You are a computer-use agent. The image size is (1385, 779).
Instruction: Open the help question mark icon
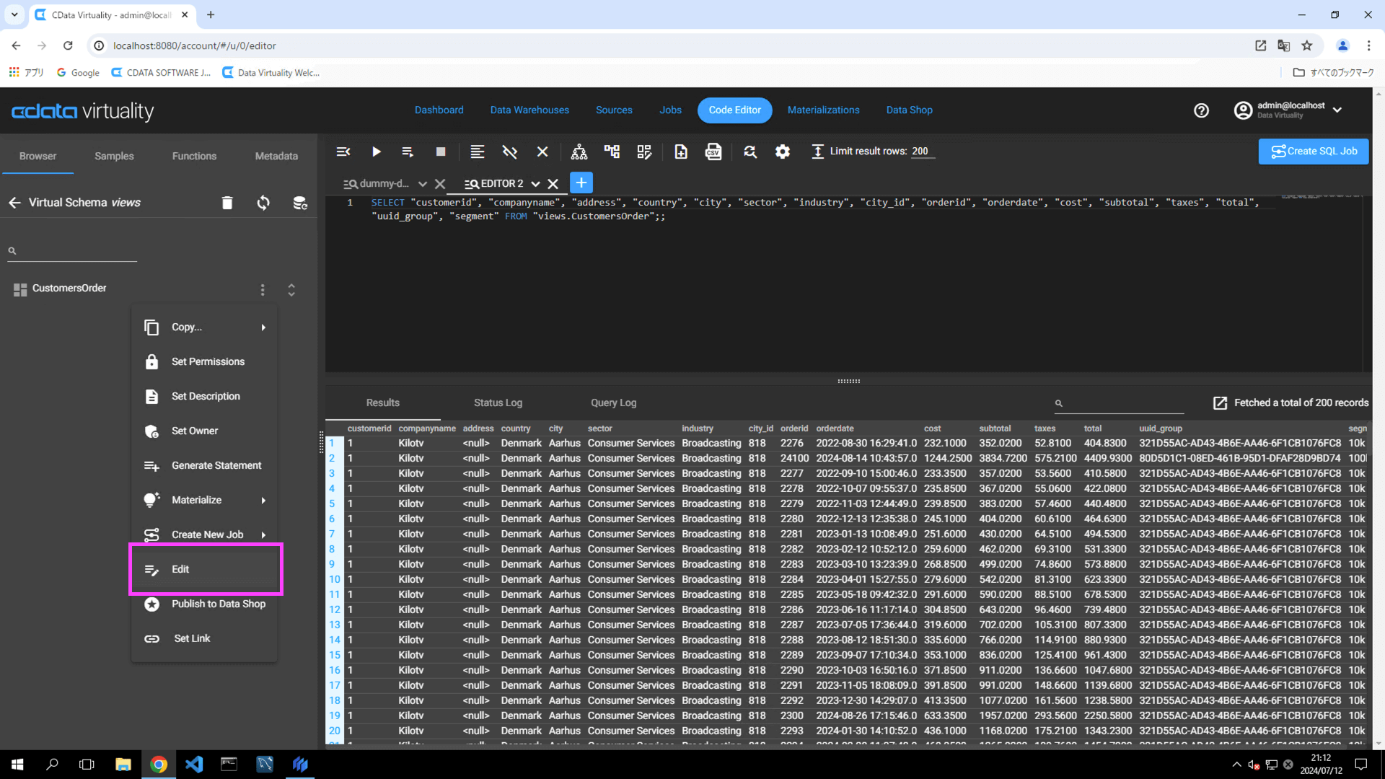point(1201,110)
